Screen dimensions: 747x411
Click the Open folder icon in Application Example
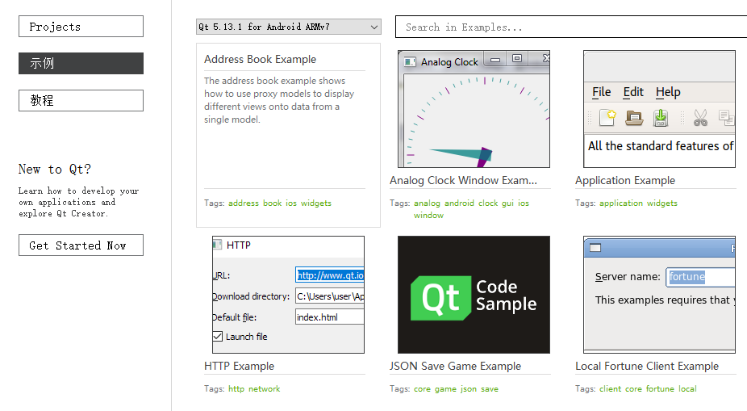tap(634, 118)
